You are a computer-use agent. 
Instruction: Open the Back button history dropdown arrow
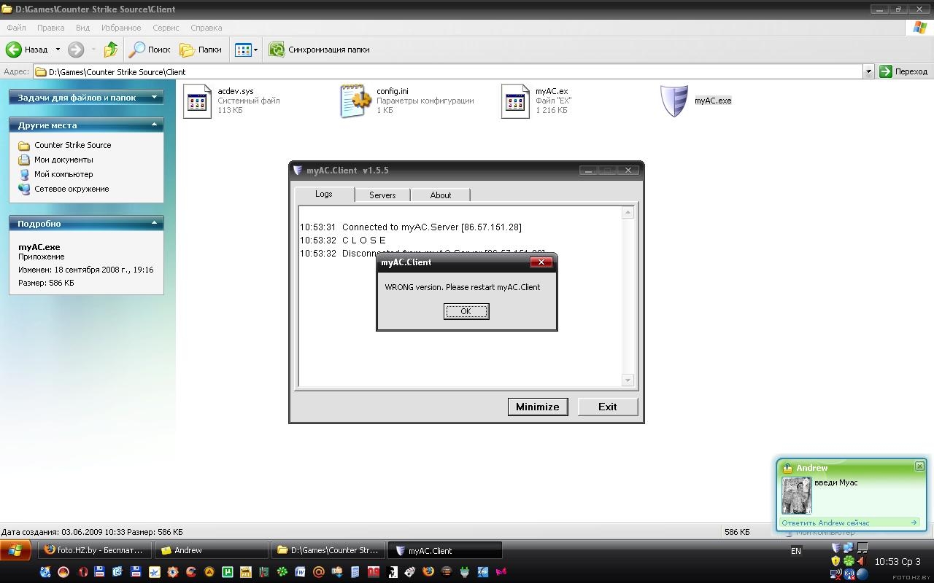(x=58, y=50)
